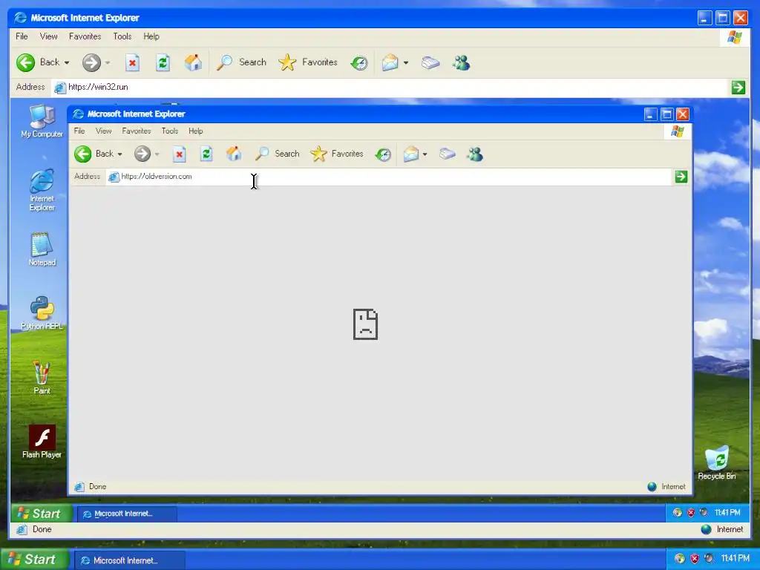
Task: Click Back arrow in outer Internet Explorer window
Action: point(26,62)
